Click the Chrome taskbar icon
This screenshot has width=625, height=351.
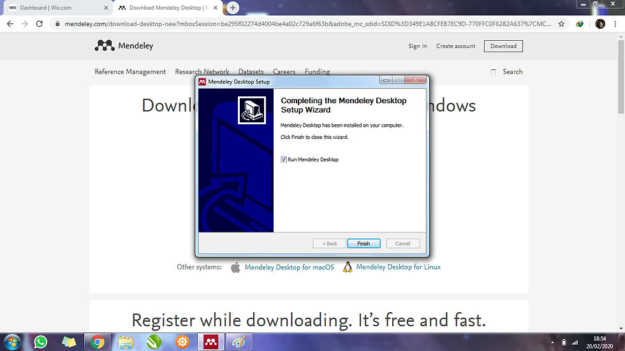(97, 342)
